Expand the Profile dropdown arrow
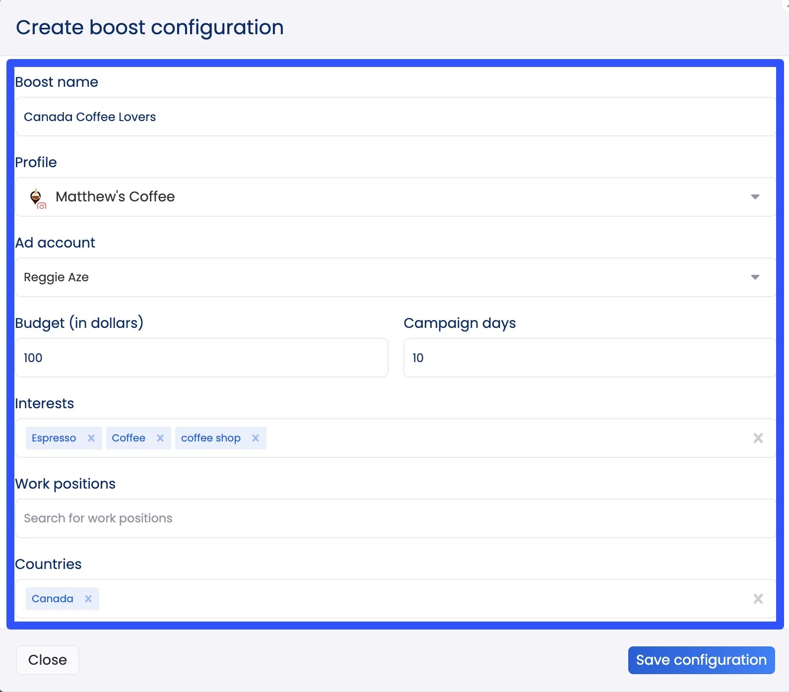Screen dimensions: 789x692 [755, 197]
